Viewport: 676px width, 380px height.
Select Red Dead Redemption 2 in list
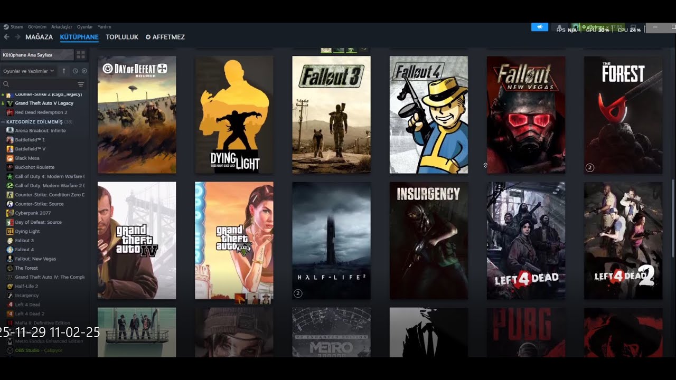[41, 112]
